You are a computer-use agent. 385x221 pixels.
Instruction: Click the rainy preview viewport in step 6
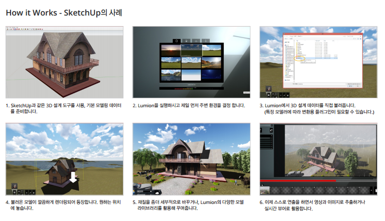331,151
